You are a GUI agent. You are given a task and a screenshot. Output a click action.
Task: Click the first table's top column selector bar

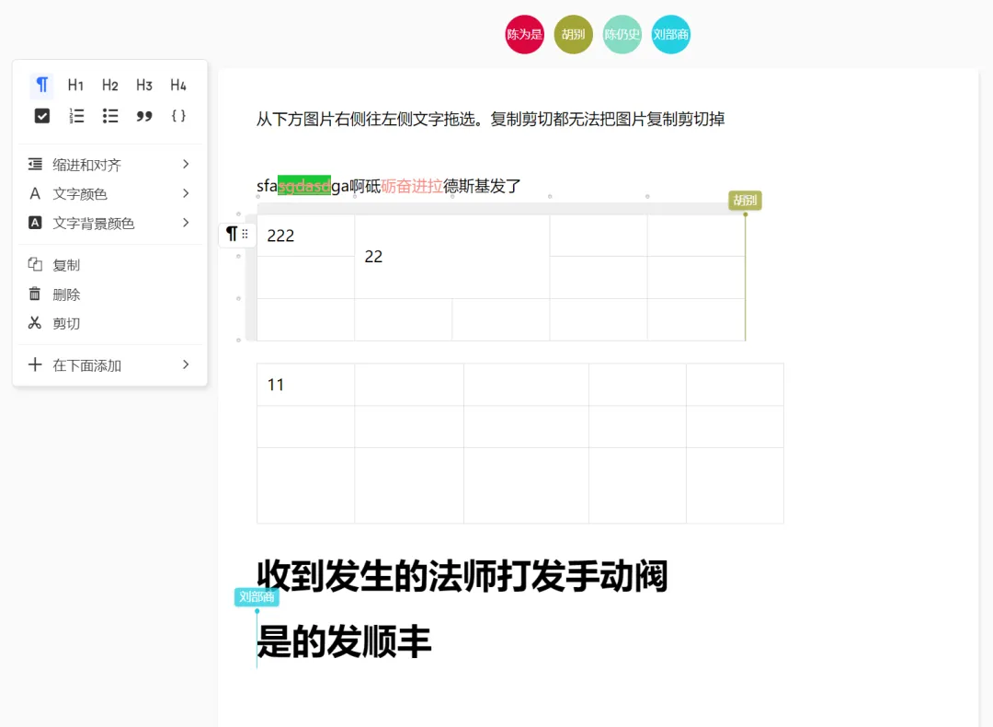point(501,209)
